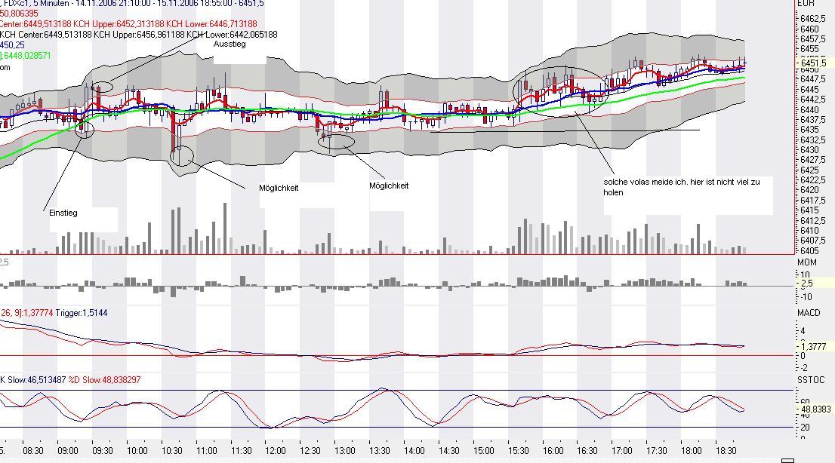Click the 18:30 time axis label
This screenshot has width=835, height=463.
(726, 451)
